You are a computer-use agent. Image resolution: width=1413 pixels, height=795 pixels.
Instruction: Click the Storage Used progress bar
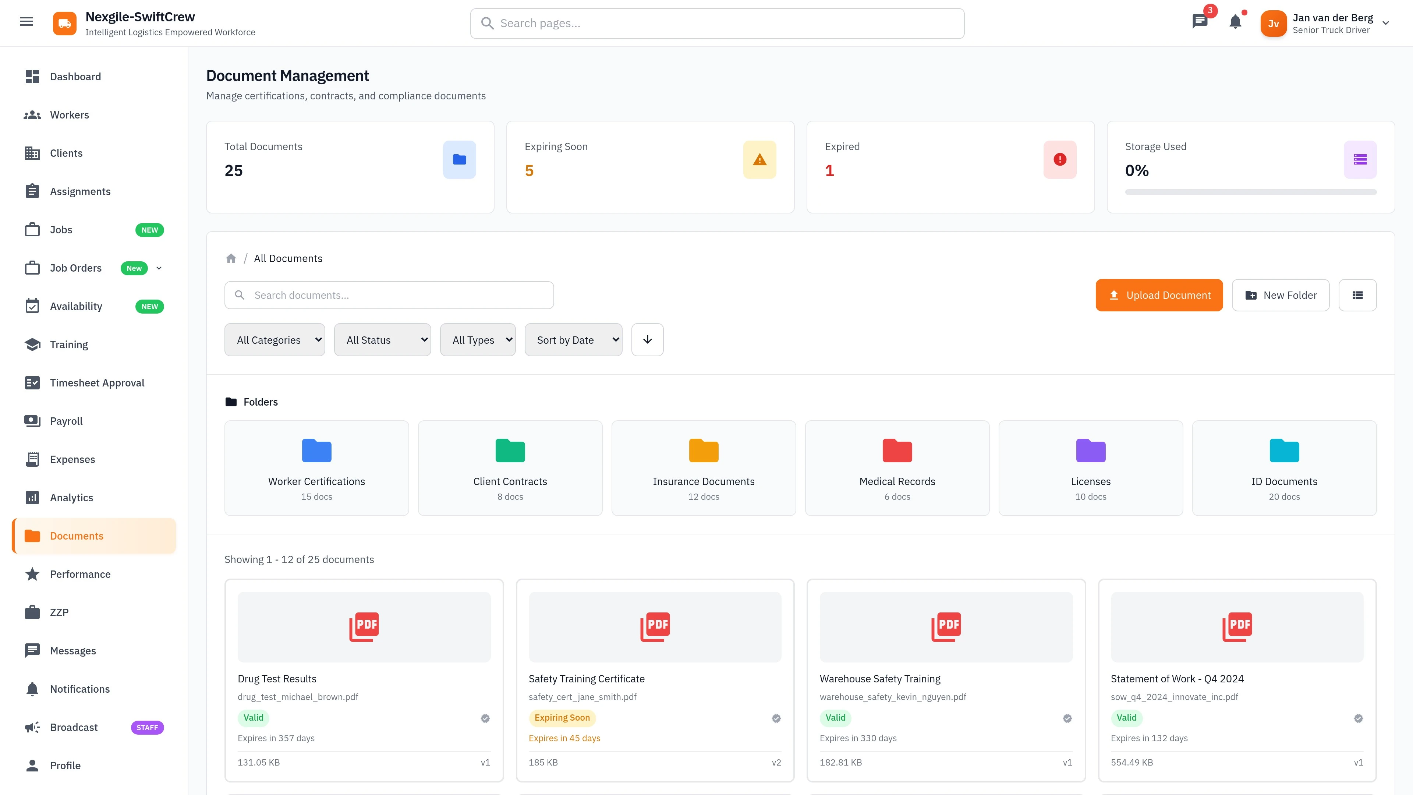(x=1251, y=192)
